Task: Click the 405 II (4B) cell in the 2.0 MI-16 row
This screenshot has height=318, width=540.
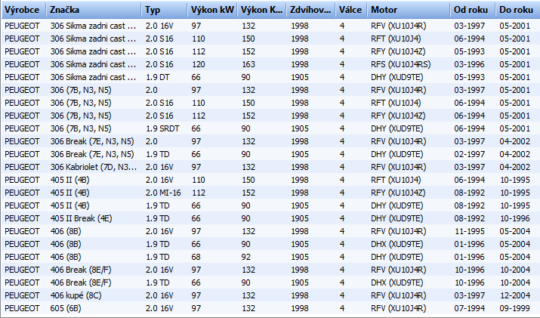Action: 70,193
